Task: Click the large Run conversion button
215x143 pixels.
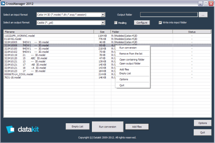Action: click(x=107, y=127)
